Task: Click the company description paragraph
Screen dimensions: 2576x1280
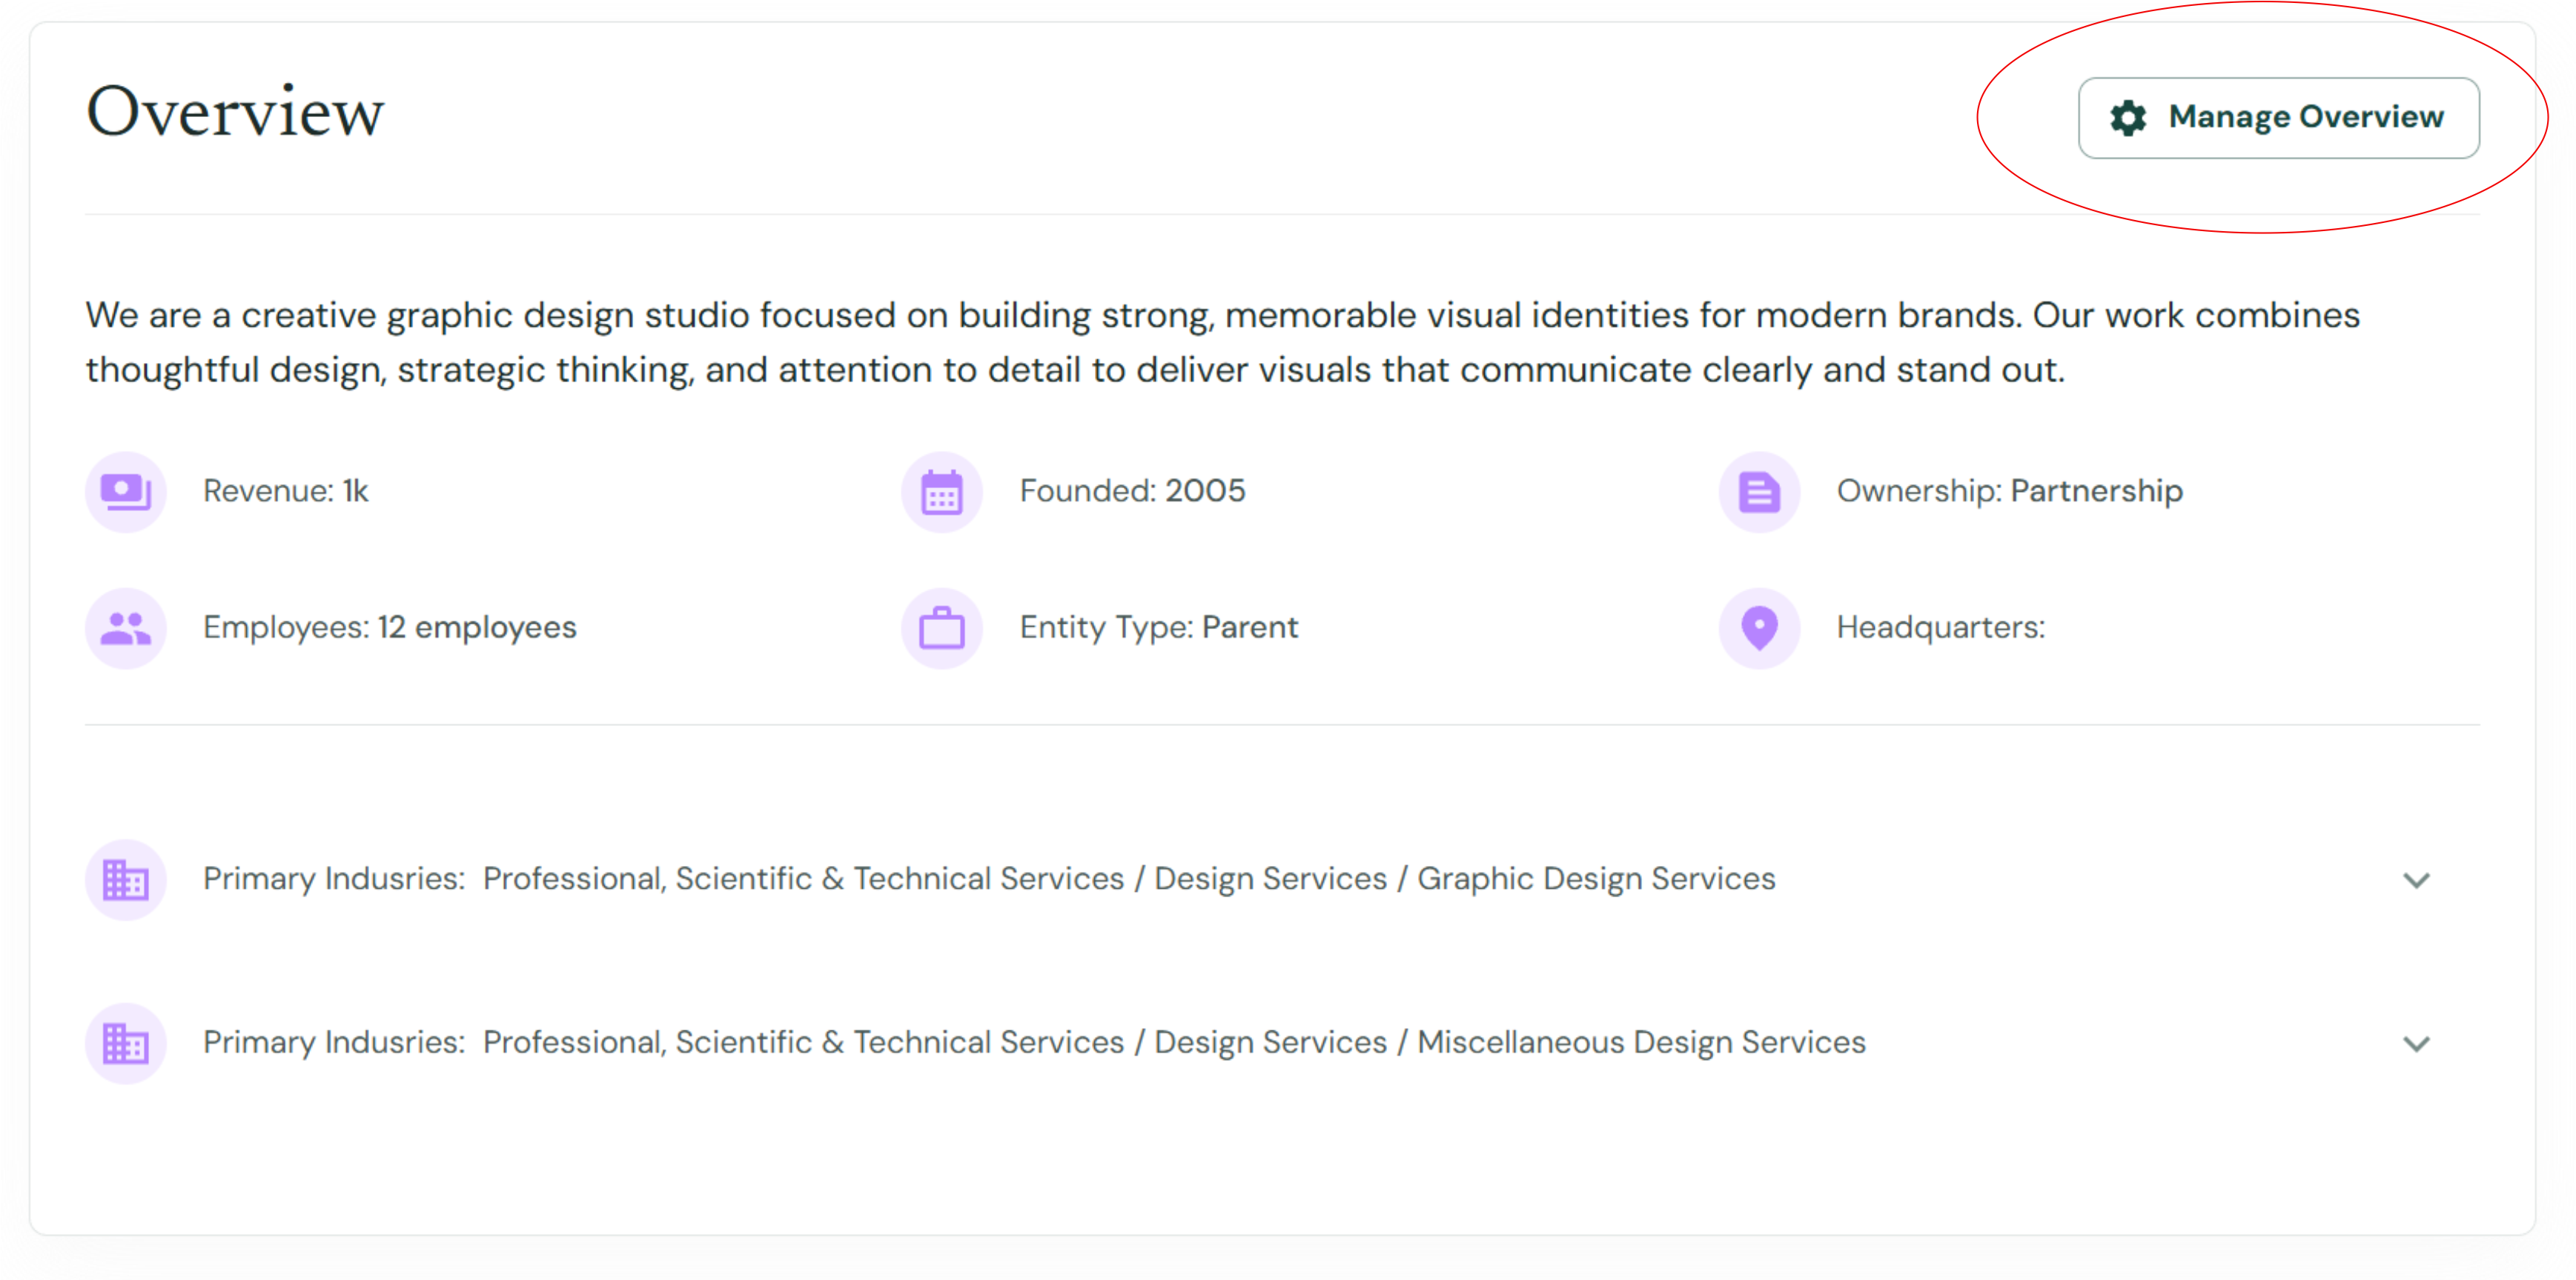Action: click(x=1222, y=341)
